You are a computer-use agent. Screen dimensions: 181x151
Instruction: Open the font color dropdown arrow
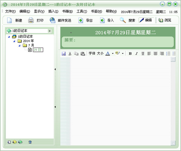point(113,54)
